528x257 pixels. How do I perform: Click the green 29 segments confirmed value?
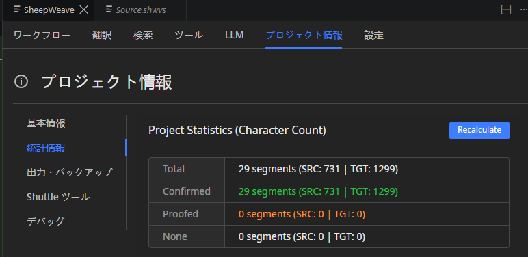318,192
